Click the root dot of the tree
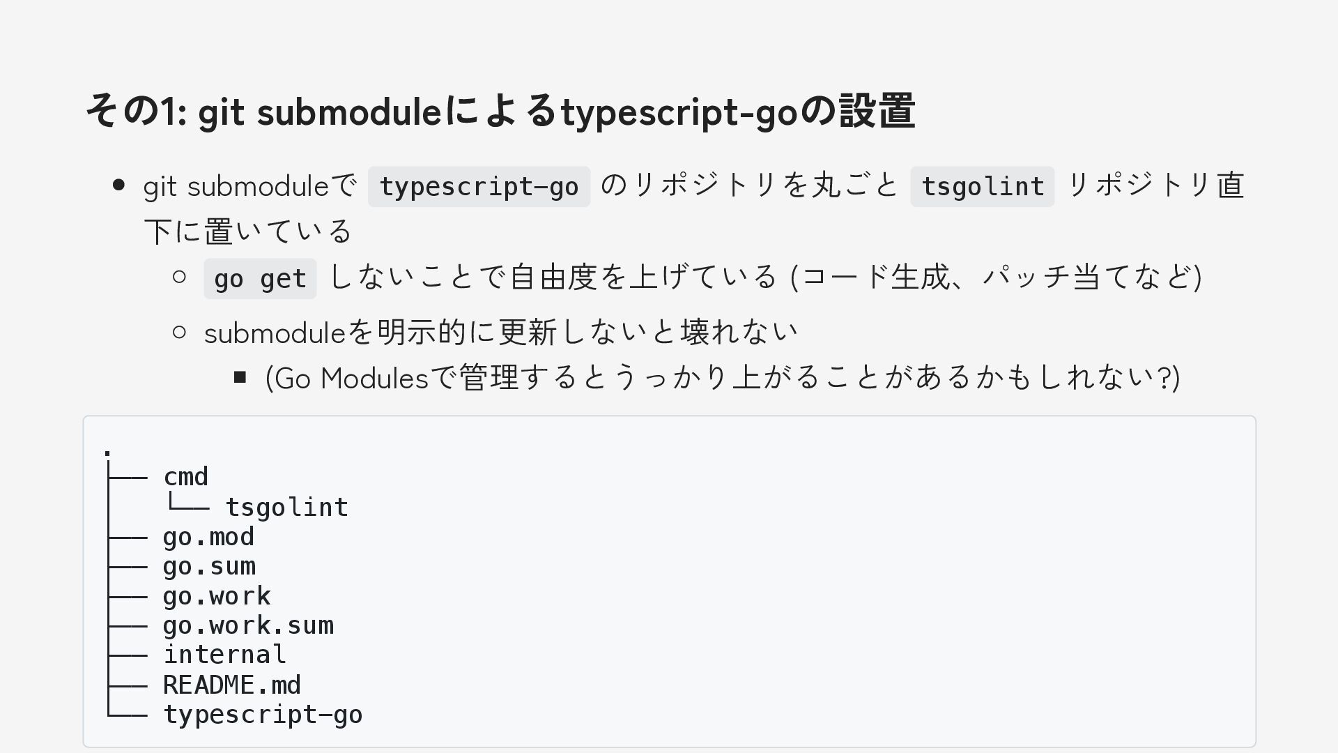The width and height of the screenshot is (1338, 753). click(x=107, y=453)
